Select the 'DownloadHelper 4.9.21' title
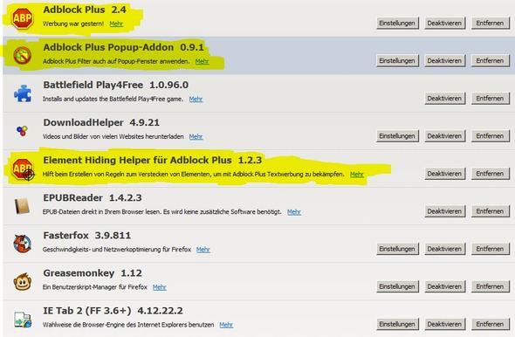This screenshot has height=337, width=515. 101,122
